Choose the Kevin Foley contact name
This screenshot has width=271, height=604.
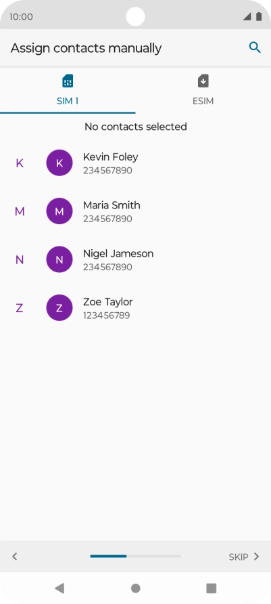pos(110,157)
